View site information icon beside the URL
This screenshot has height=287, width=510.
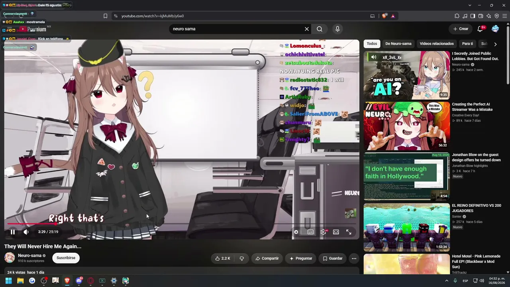tap(116, 16)
